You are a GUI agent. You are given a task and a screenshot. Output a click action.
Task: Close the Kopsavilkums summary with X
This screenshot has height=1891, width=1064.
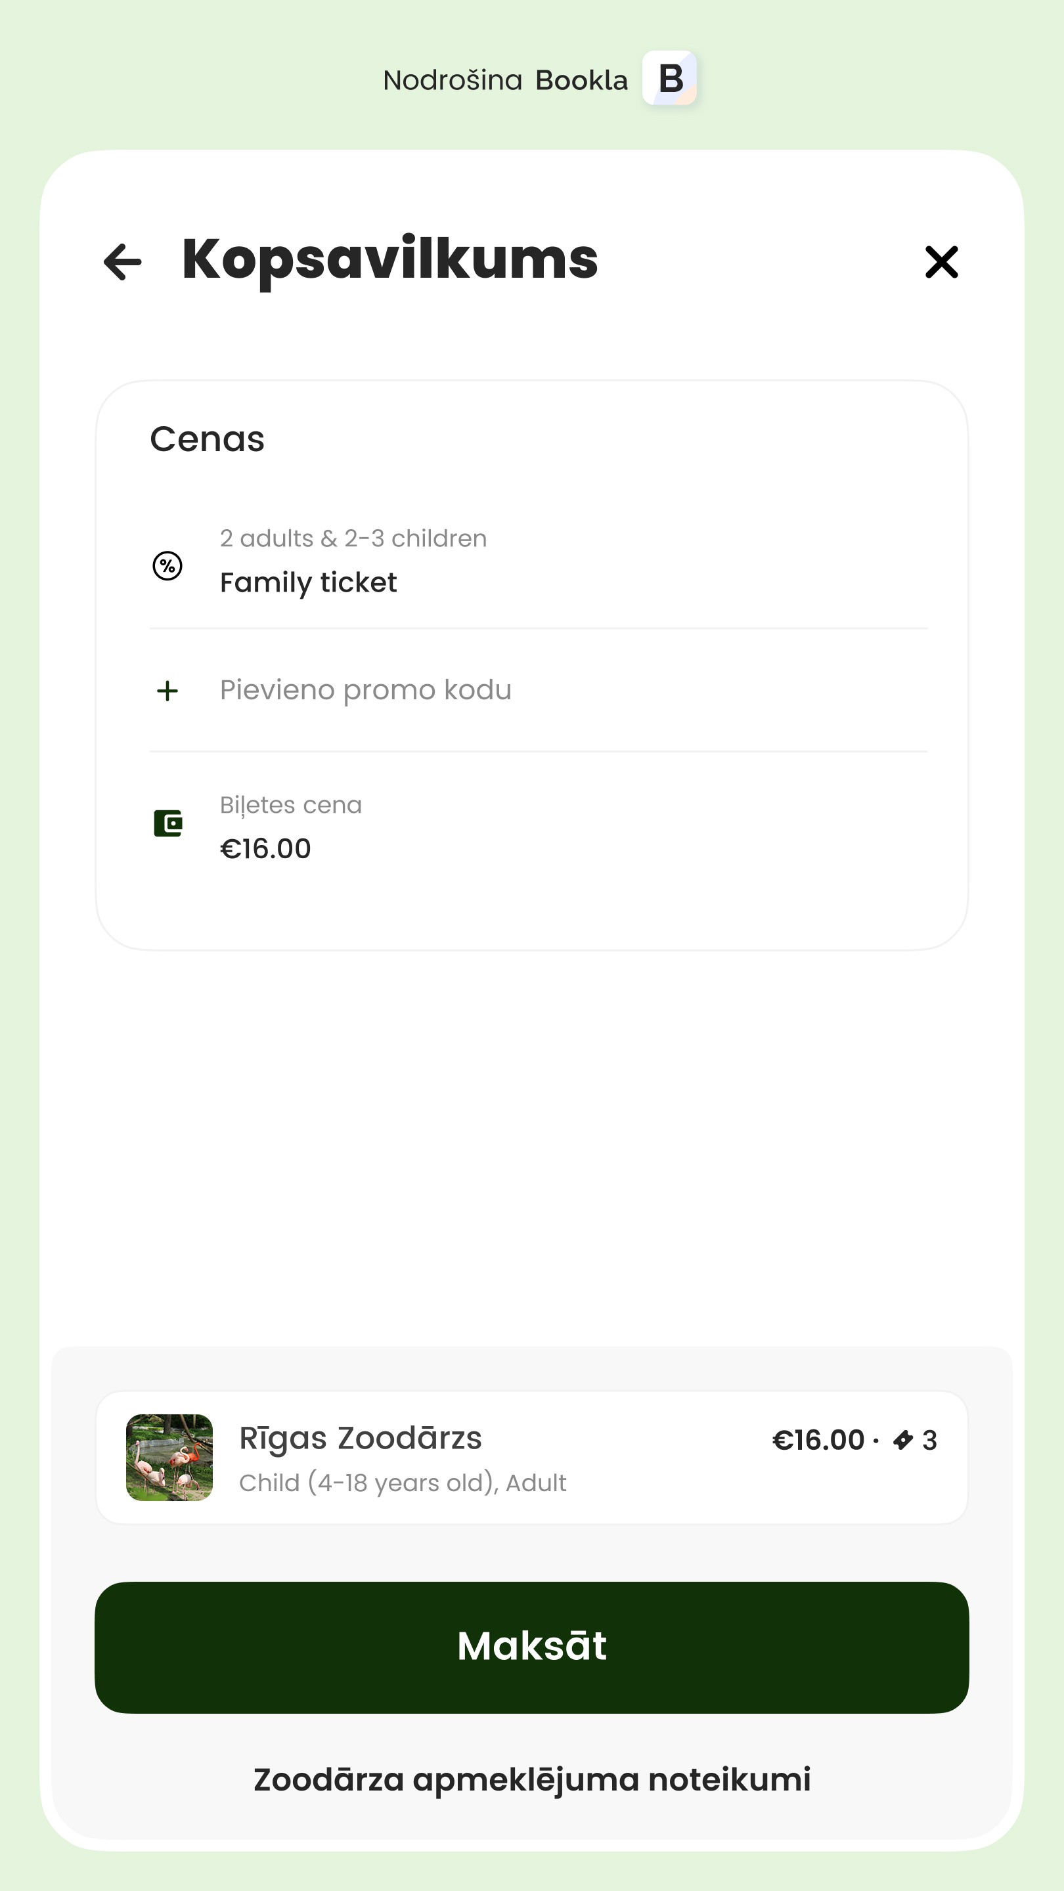point(941,262)
